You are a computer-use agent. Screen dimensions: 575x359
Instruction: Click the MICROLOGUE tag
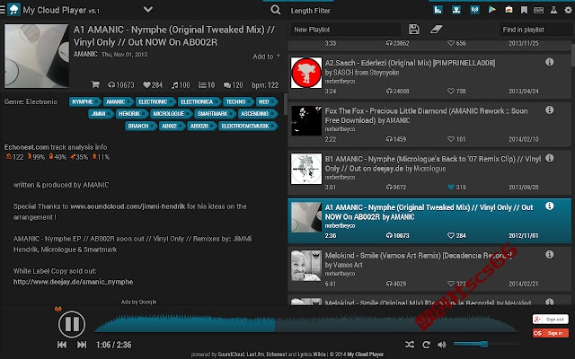tap(171, 114)
